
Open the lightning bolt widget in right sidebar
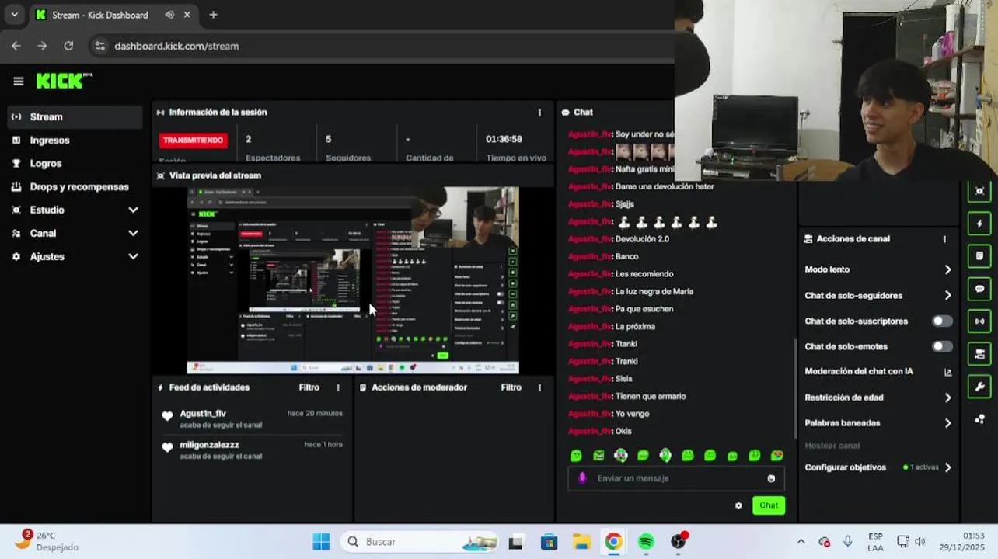tap(979, 224)
